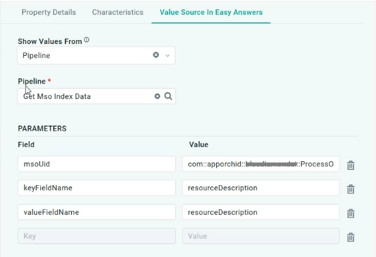The width and height of the screenshot is (376, 257).
Task: Click the Field column header
Action: pos(26,144)
